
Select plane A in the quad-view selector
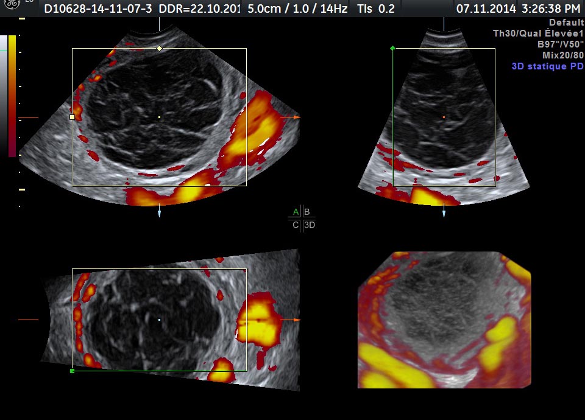pyautogui.click(x=296, y=212)
